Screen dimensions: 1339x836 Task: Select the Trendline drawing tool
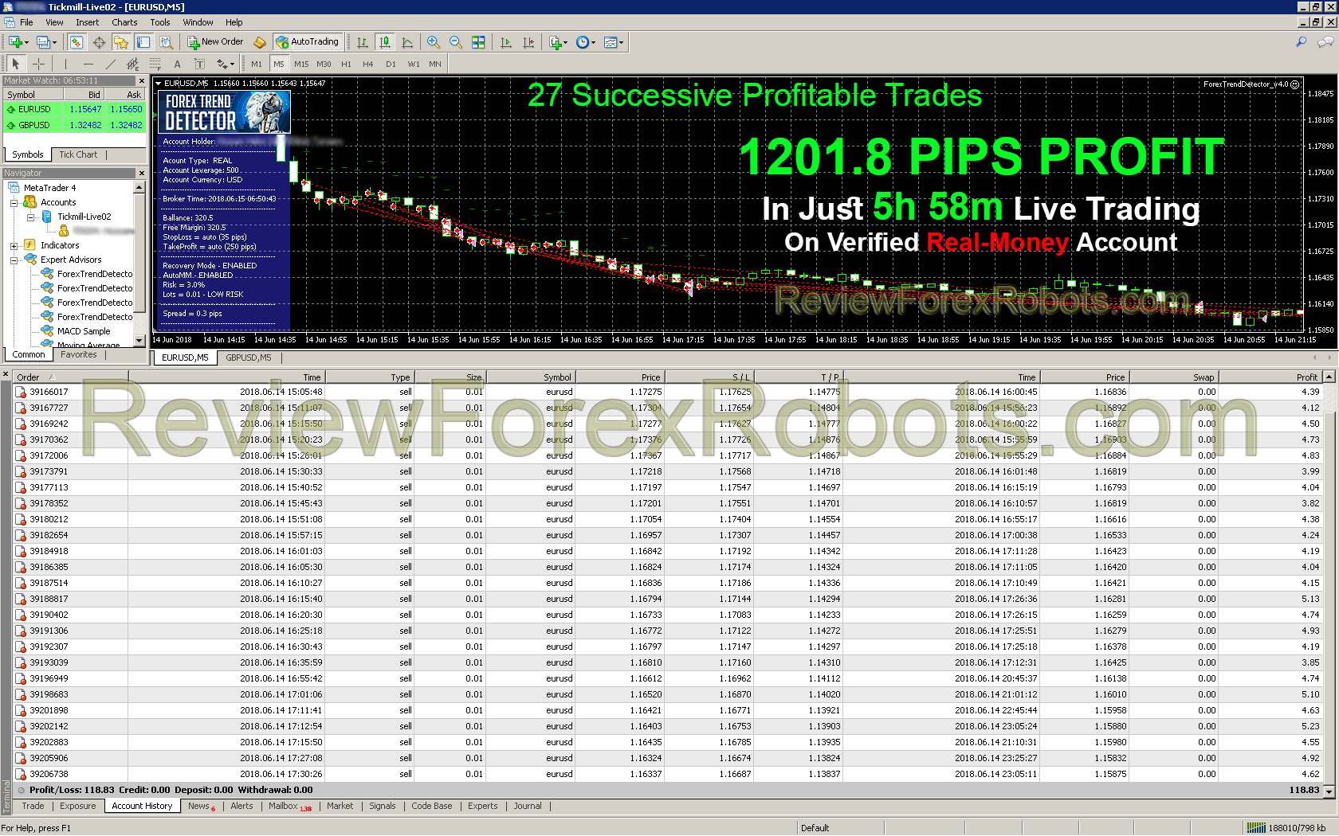coord(110,64)
